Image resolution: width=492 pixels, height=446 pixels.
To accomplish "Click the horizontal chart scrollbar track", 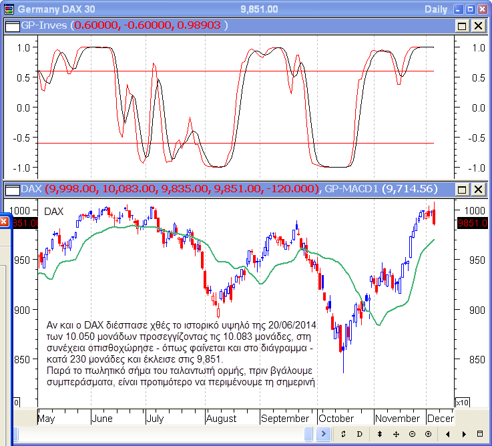I will [160, 435].
